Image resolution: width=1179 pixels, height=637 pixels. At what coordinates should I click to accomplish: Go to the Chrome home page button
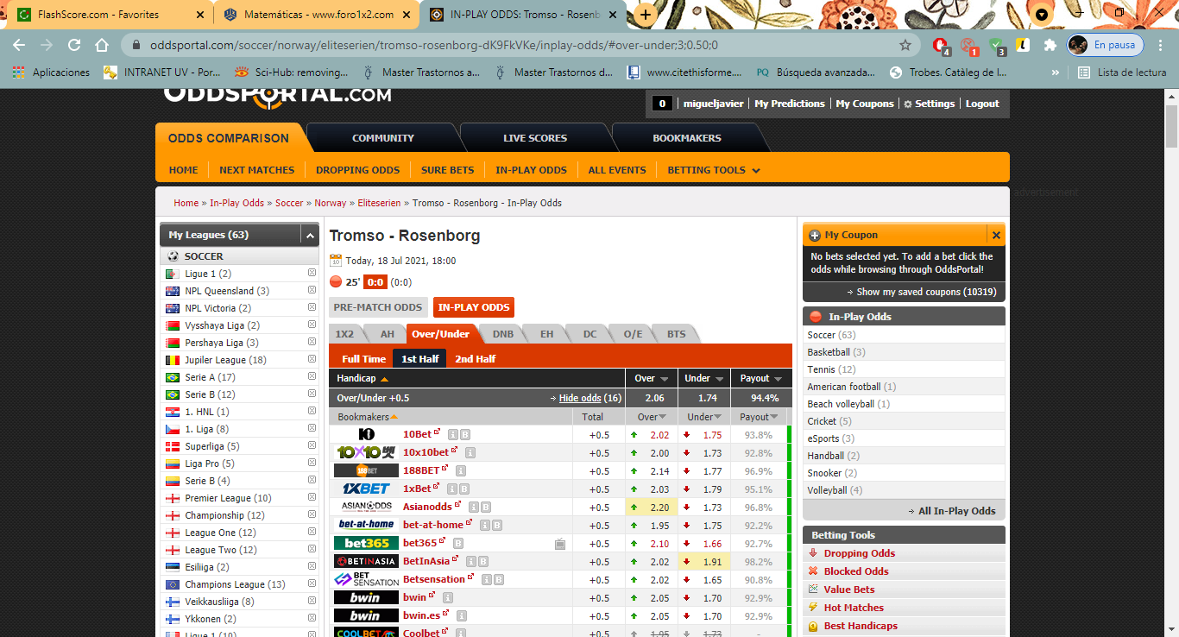(102, 45)
